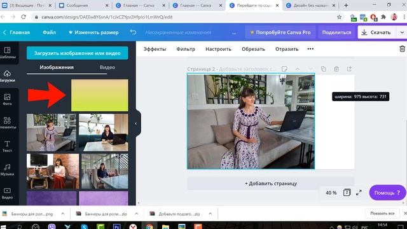The width and height of the screenshot is (407, 229).
Task: Select thumbnail of woman at table with black laptop
Action: point(104,132)
